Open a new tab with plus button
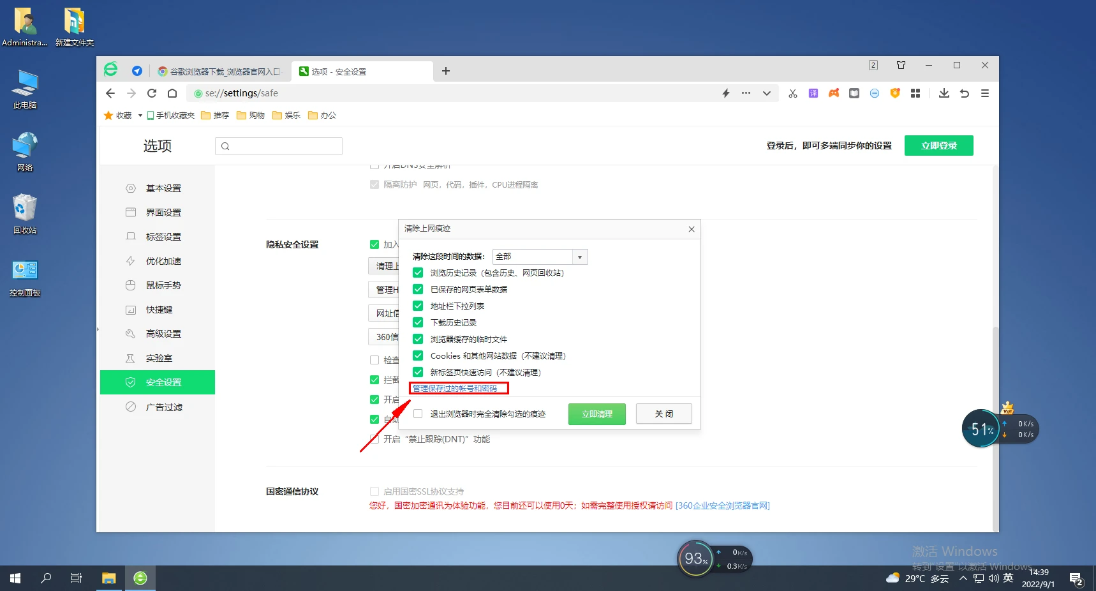 (x=446, y=71)
